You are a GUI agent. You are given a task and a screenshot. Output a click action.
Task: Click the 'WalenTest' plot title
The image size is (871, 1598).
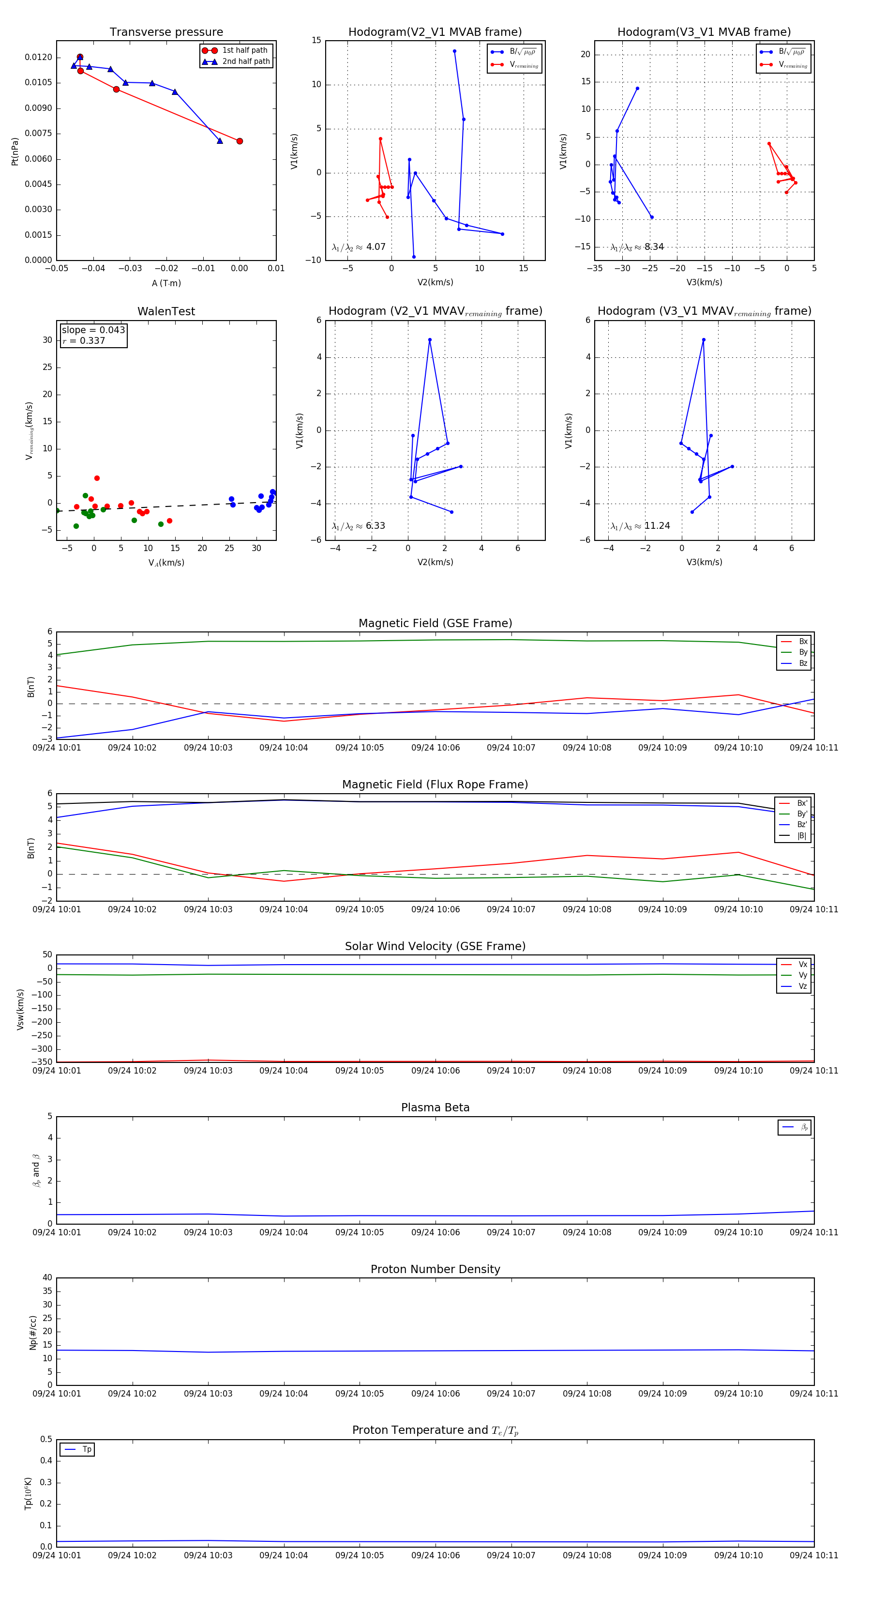[166, 311]
